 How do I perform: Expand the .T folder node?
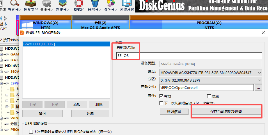[x=7, y=101]
